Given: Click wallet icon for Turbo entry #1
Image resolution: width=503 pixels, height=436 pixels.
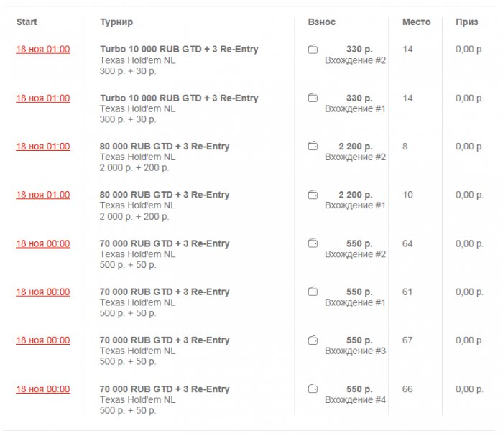Looking at the screenshot, I should coord(313,98).
